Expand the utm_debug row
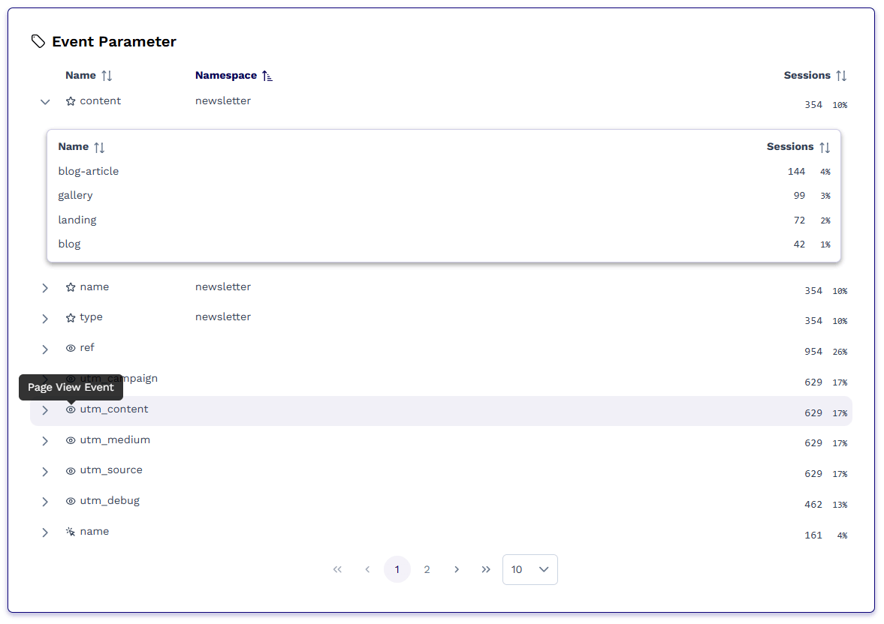Screen dimensions: 884x624 tap(45, 502)
